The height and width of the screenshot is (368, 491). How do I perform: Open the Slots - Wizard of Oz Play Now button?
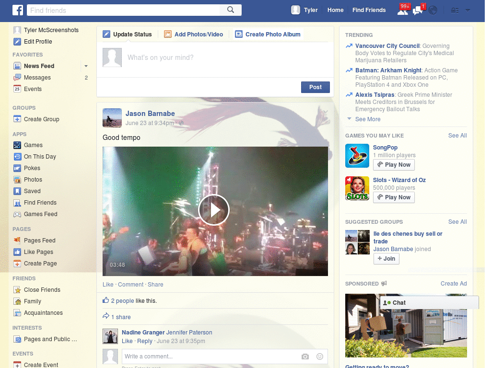pyautogui.click(x=394, y=197)
